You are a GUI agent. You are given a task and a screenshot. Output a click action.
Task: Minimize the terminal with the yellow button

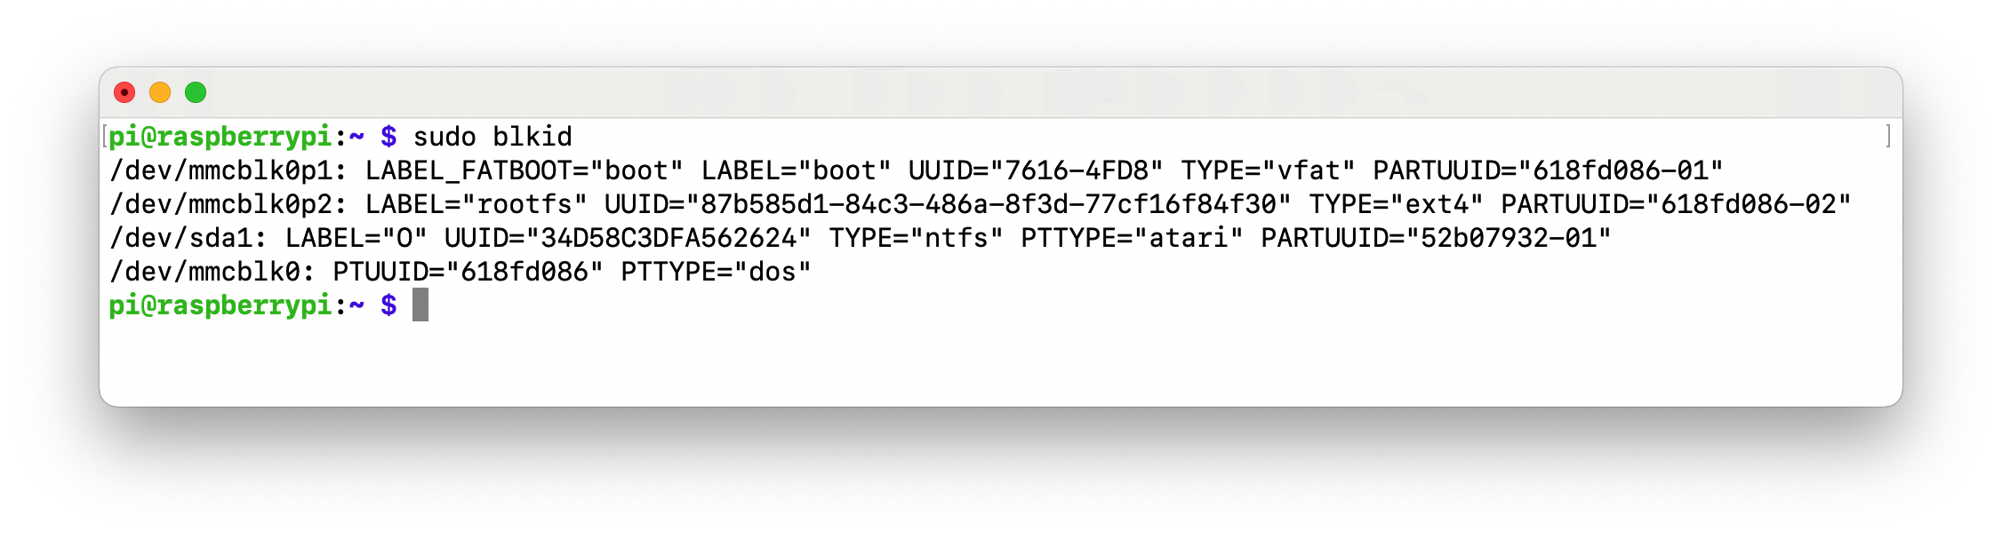[x=160, y=92]
